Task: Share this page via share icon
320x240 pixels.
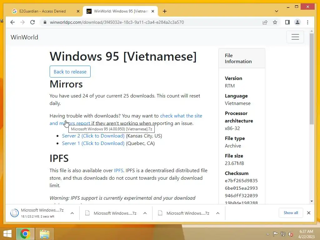Action: pos(265,22)
